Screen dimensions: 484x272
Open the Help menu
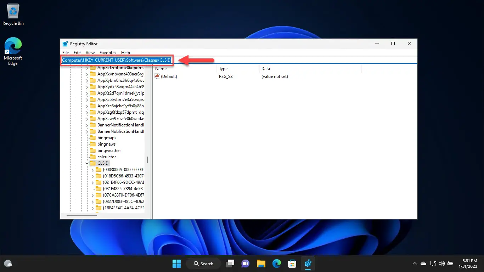tap(125, 52)
